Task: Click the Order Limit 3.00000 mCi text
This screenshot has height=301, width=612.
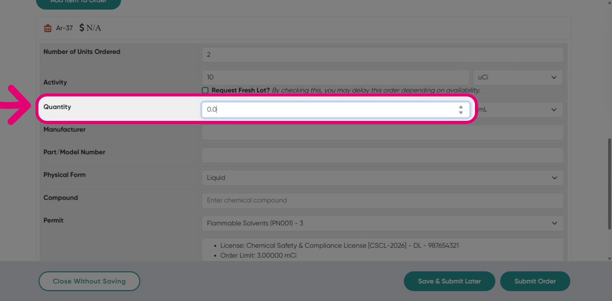Action: 258,255
